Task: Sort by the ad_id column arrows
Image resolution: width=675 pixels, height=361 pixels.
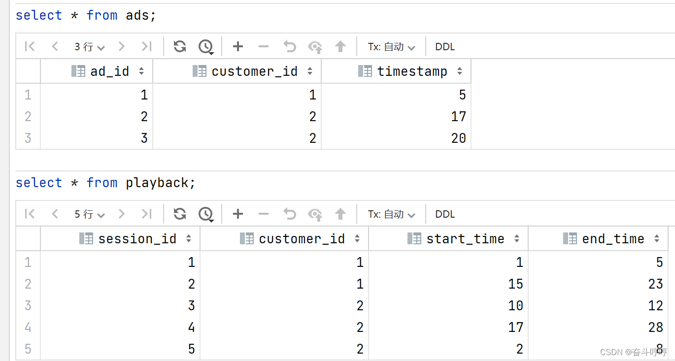Action: (141, 71)
